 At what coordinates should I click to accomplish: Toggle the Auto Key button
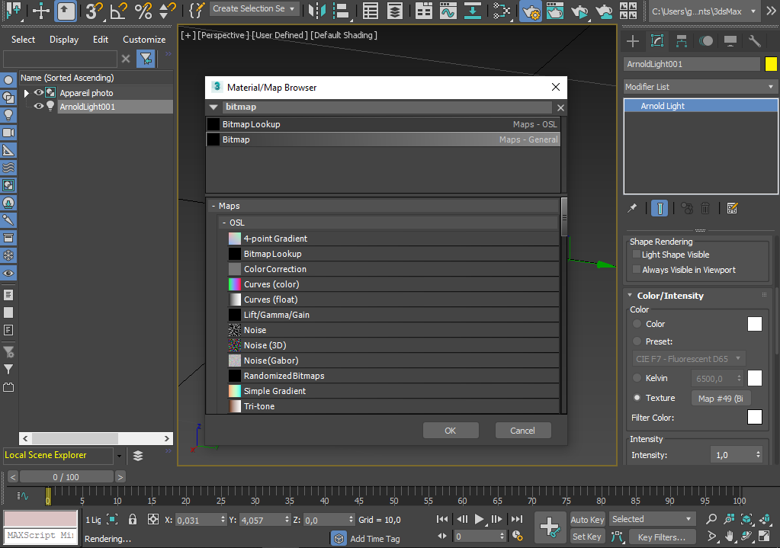click(587, 519)
